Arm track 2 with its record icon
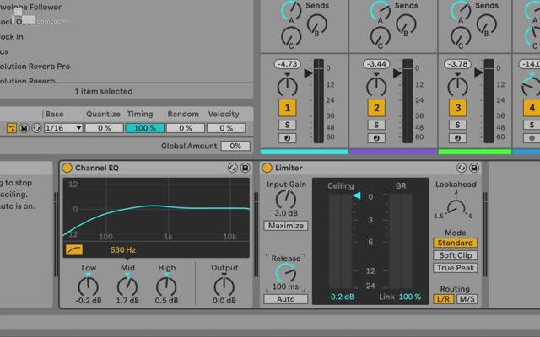Image resolution: width=540 pixels, height=337 pixels. (376, 138)
